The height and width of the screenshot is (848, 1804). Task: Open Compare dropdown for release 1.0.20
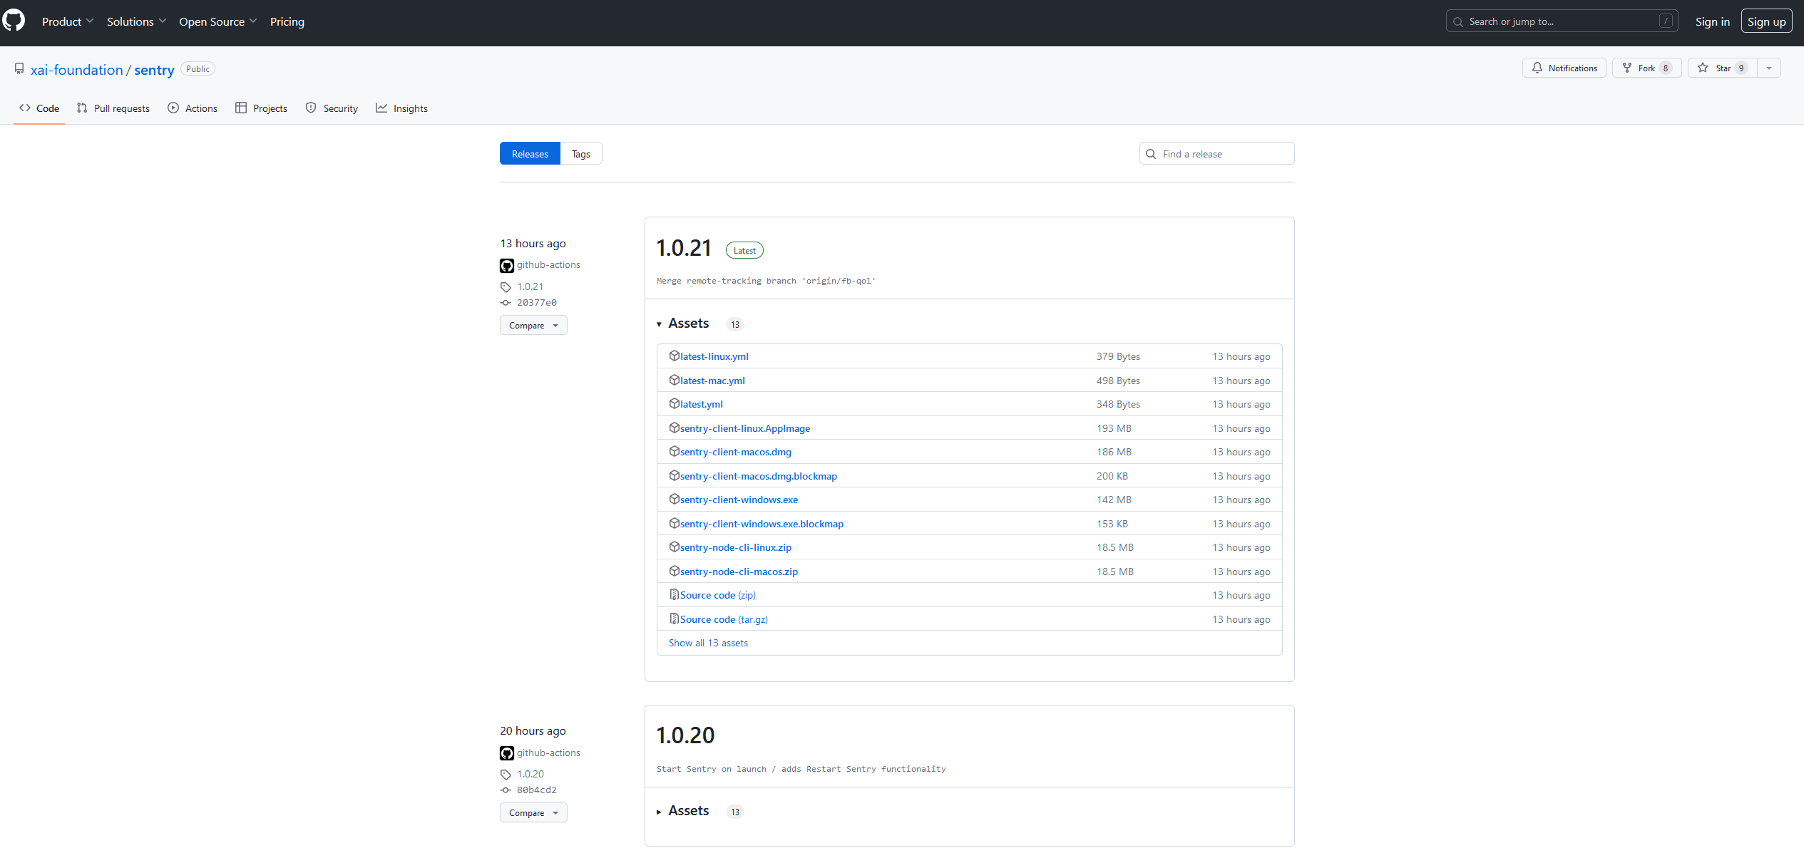(533, 812)
